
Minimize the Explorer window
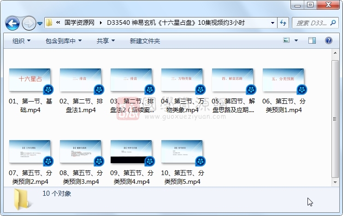point(297,5)
